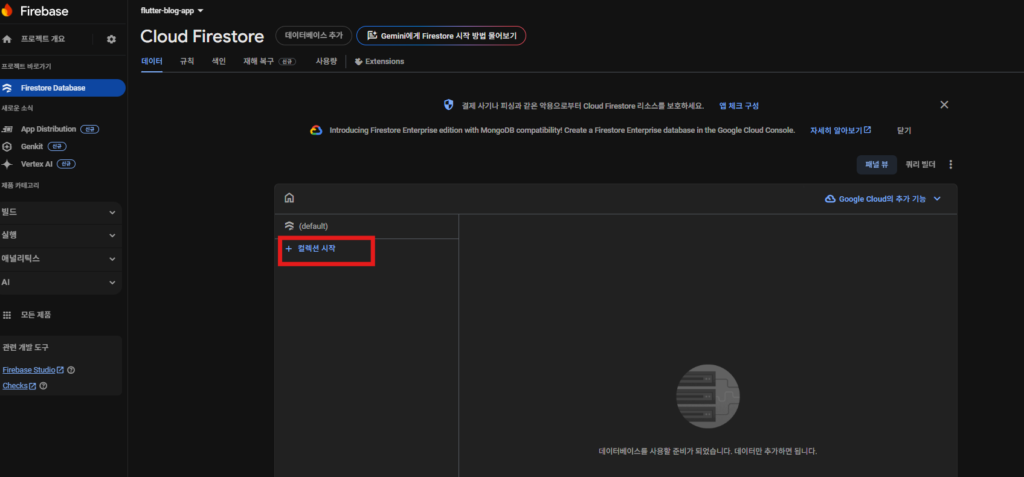Select the 쿼리 빌더 toggle
The image size is (1024, 477).
[920, 164]
